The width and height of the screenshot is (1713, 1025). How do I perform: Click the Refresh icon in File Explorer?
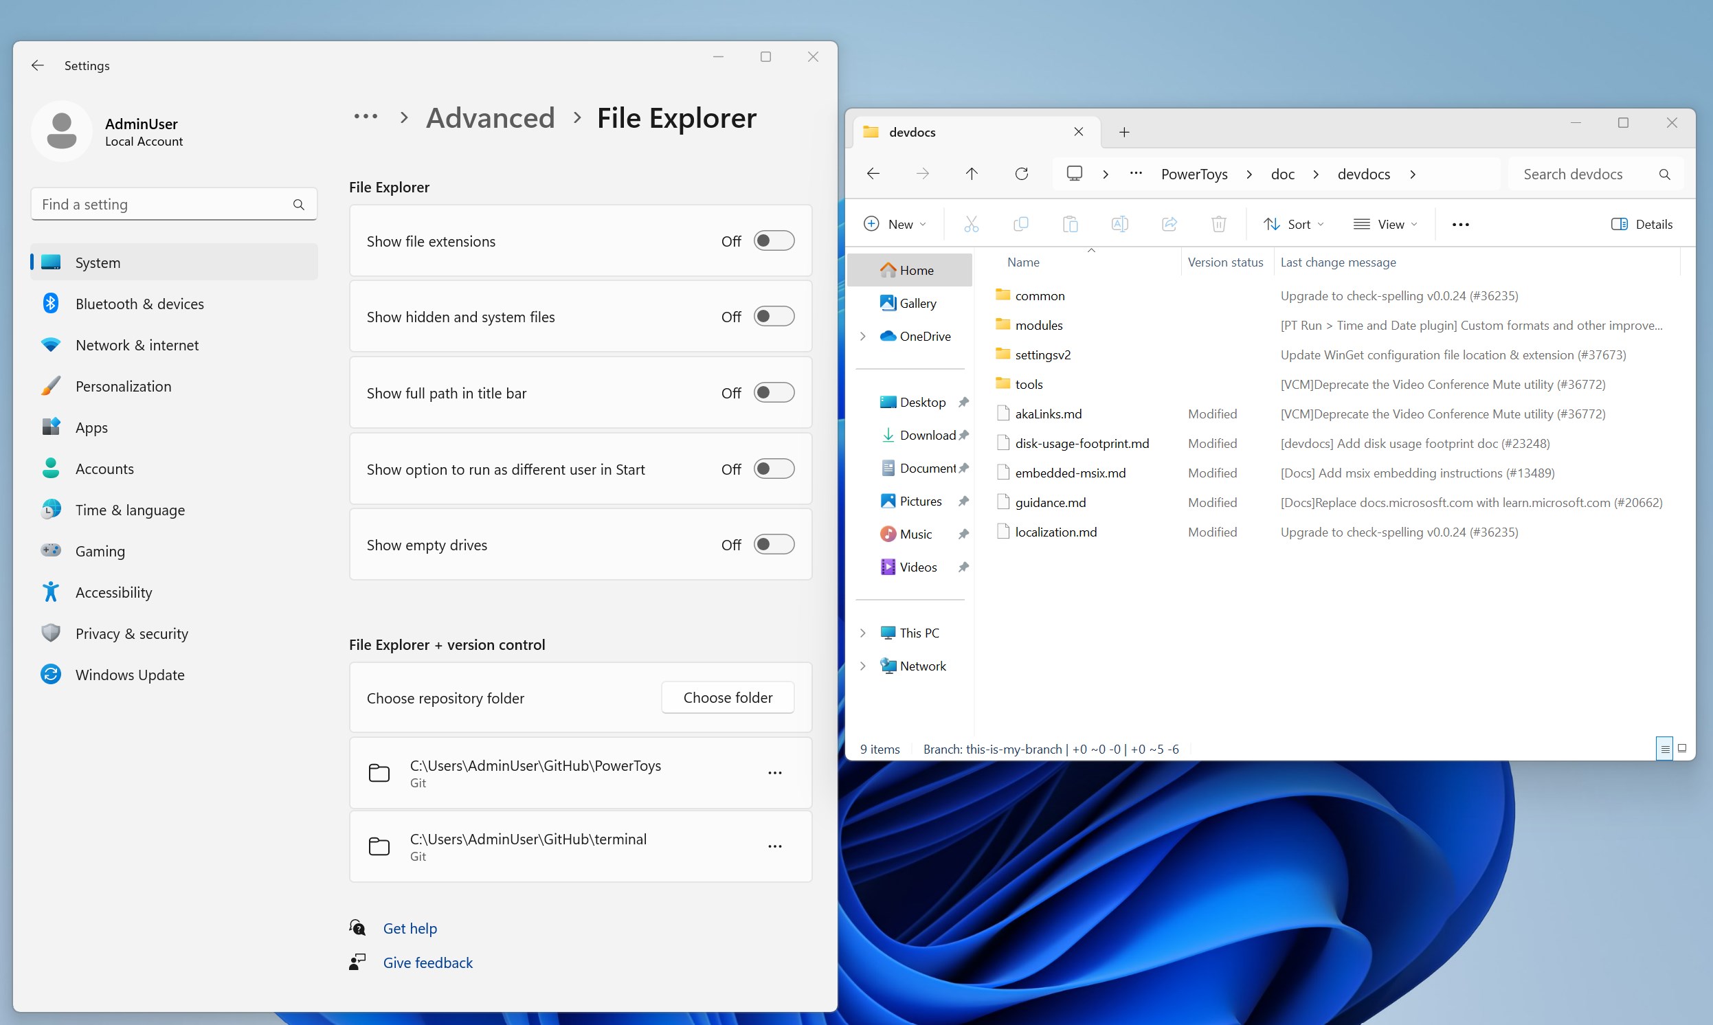point(1022,173)
